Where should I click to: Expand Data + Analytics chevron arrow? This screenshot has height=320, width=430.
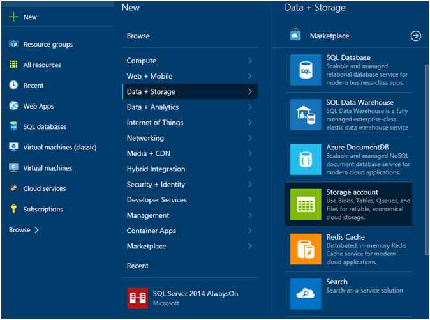point(249,107)
